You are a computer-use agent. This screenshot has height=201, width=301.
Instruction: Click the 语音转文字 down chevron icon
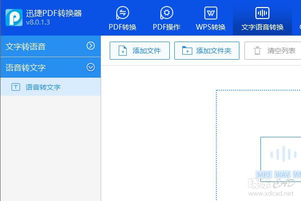pyautogui.click(x=91, y=67)
